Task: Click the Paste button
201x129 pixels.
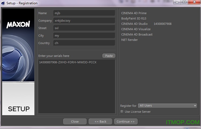Action: (109, 56)
